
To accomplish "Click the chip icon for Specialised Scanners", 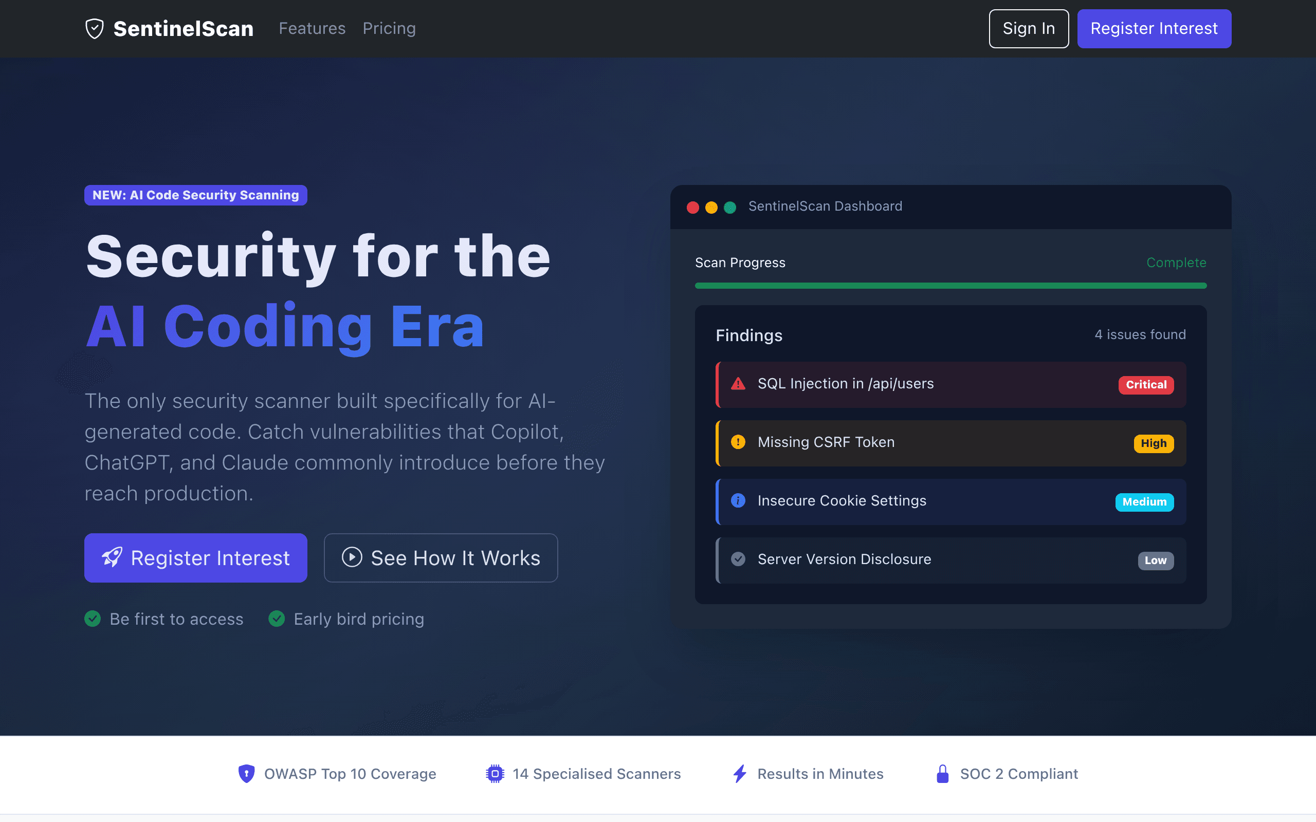I will (495, 774).
